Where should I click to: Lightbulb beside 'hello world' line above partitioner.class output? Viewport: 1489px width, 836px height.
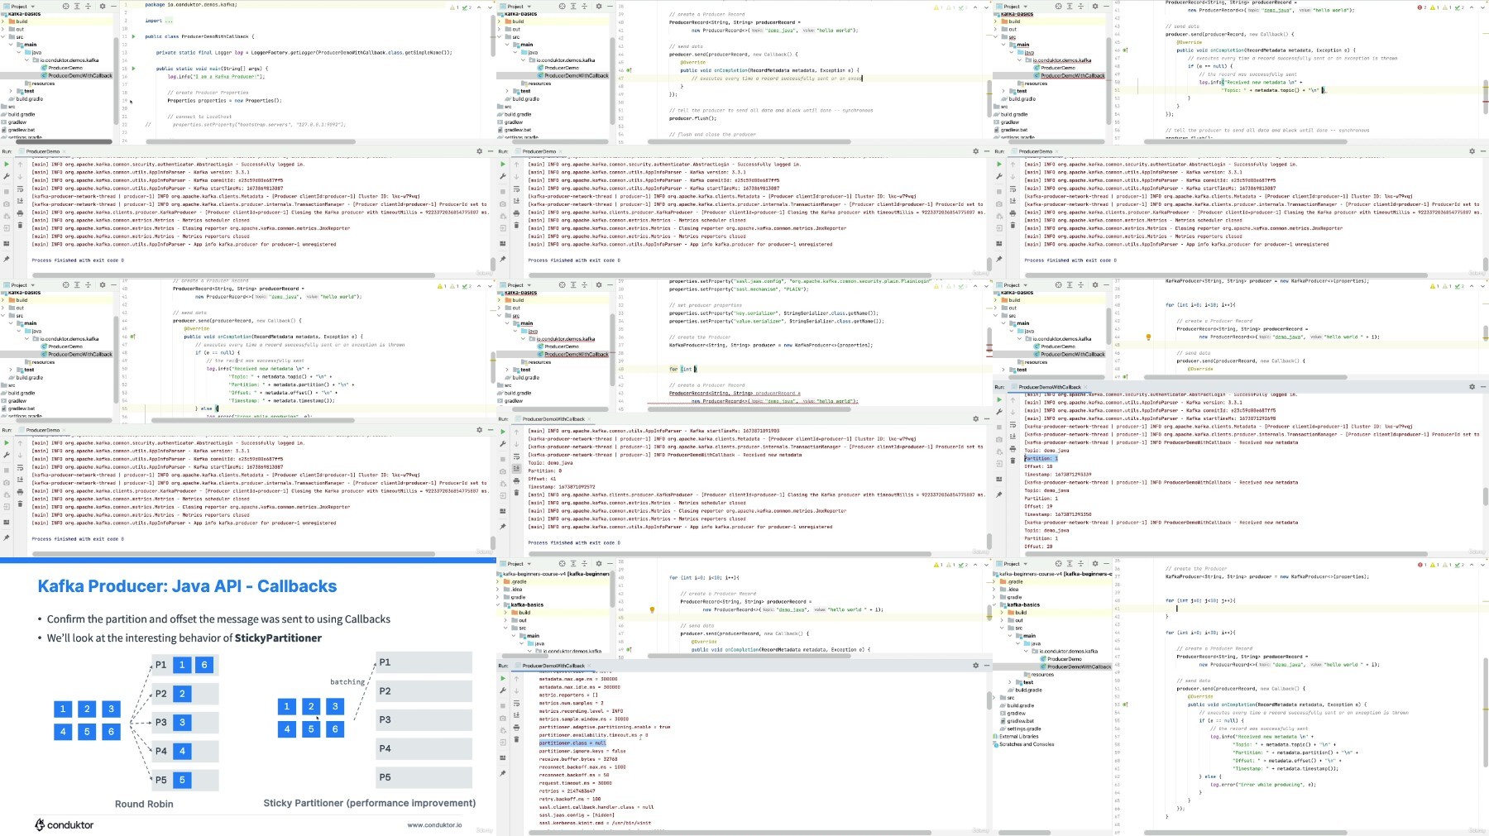pos(652,609)
